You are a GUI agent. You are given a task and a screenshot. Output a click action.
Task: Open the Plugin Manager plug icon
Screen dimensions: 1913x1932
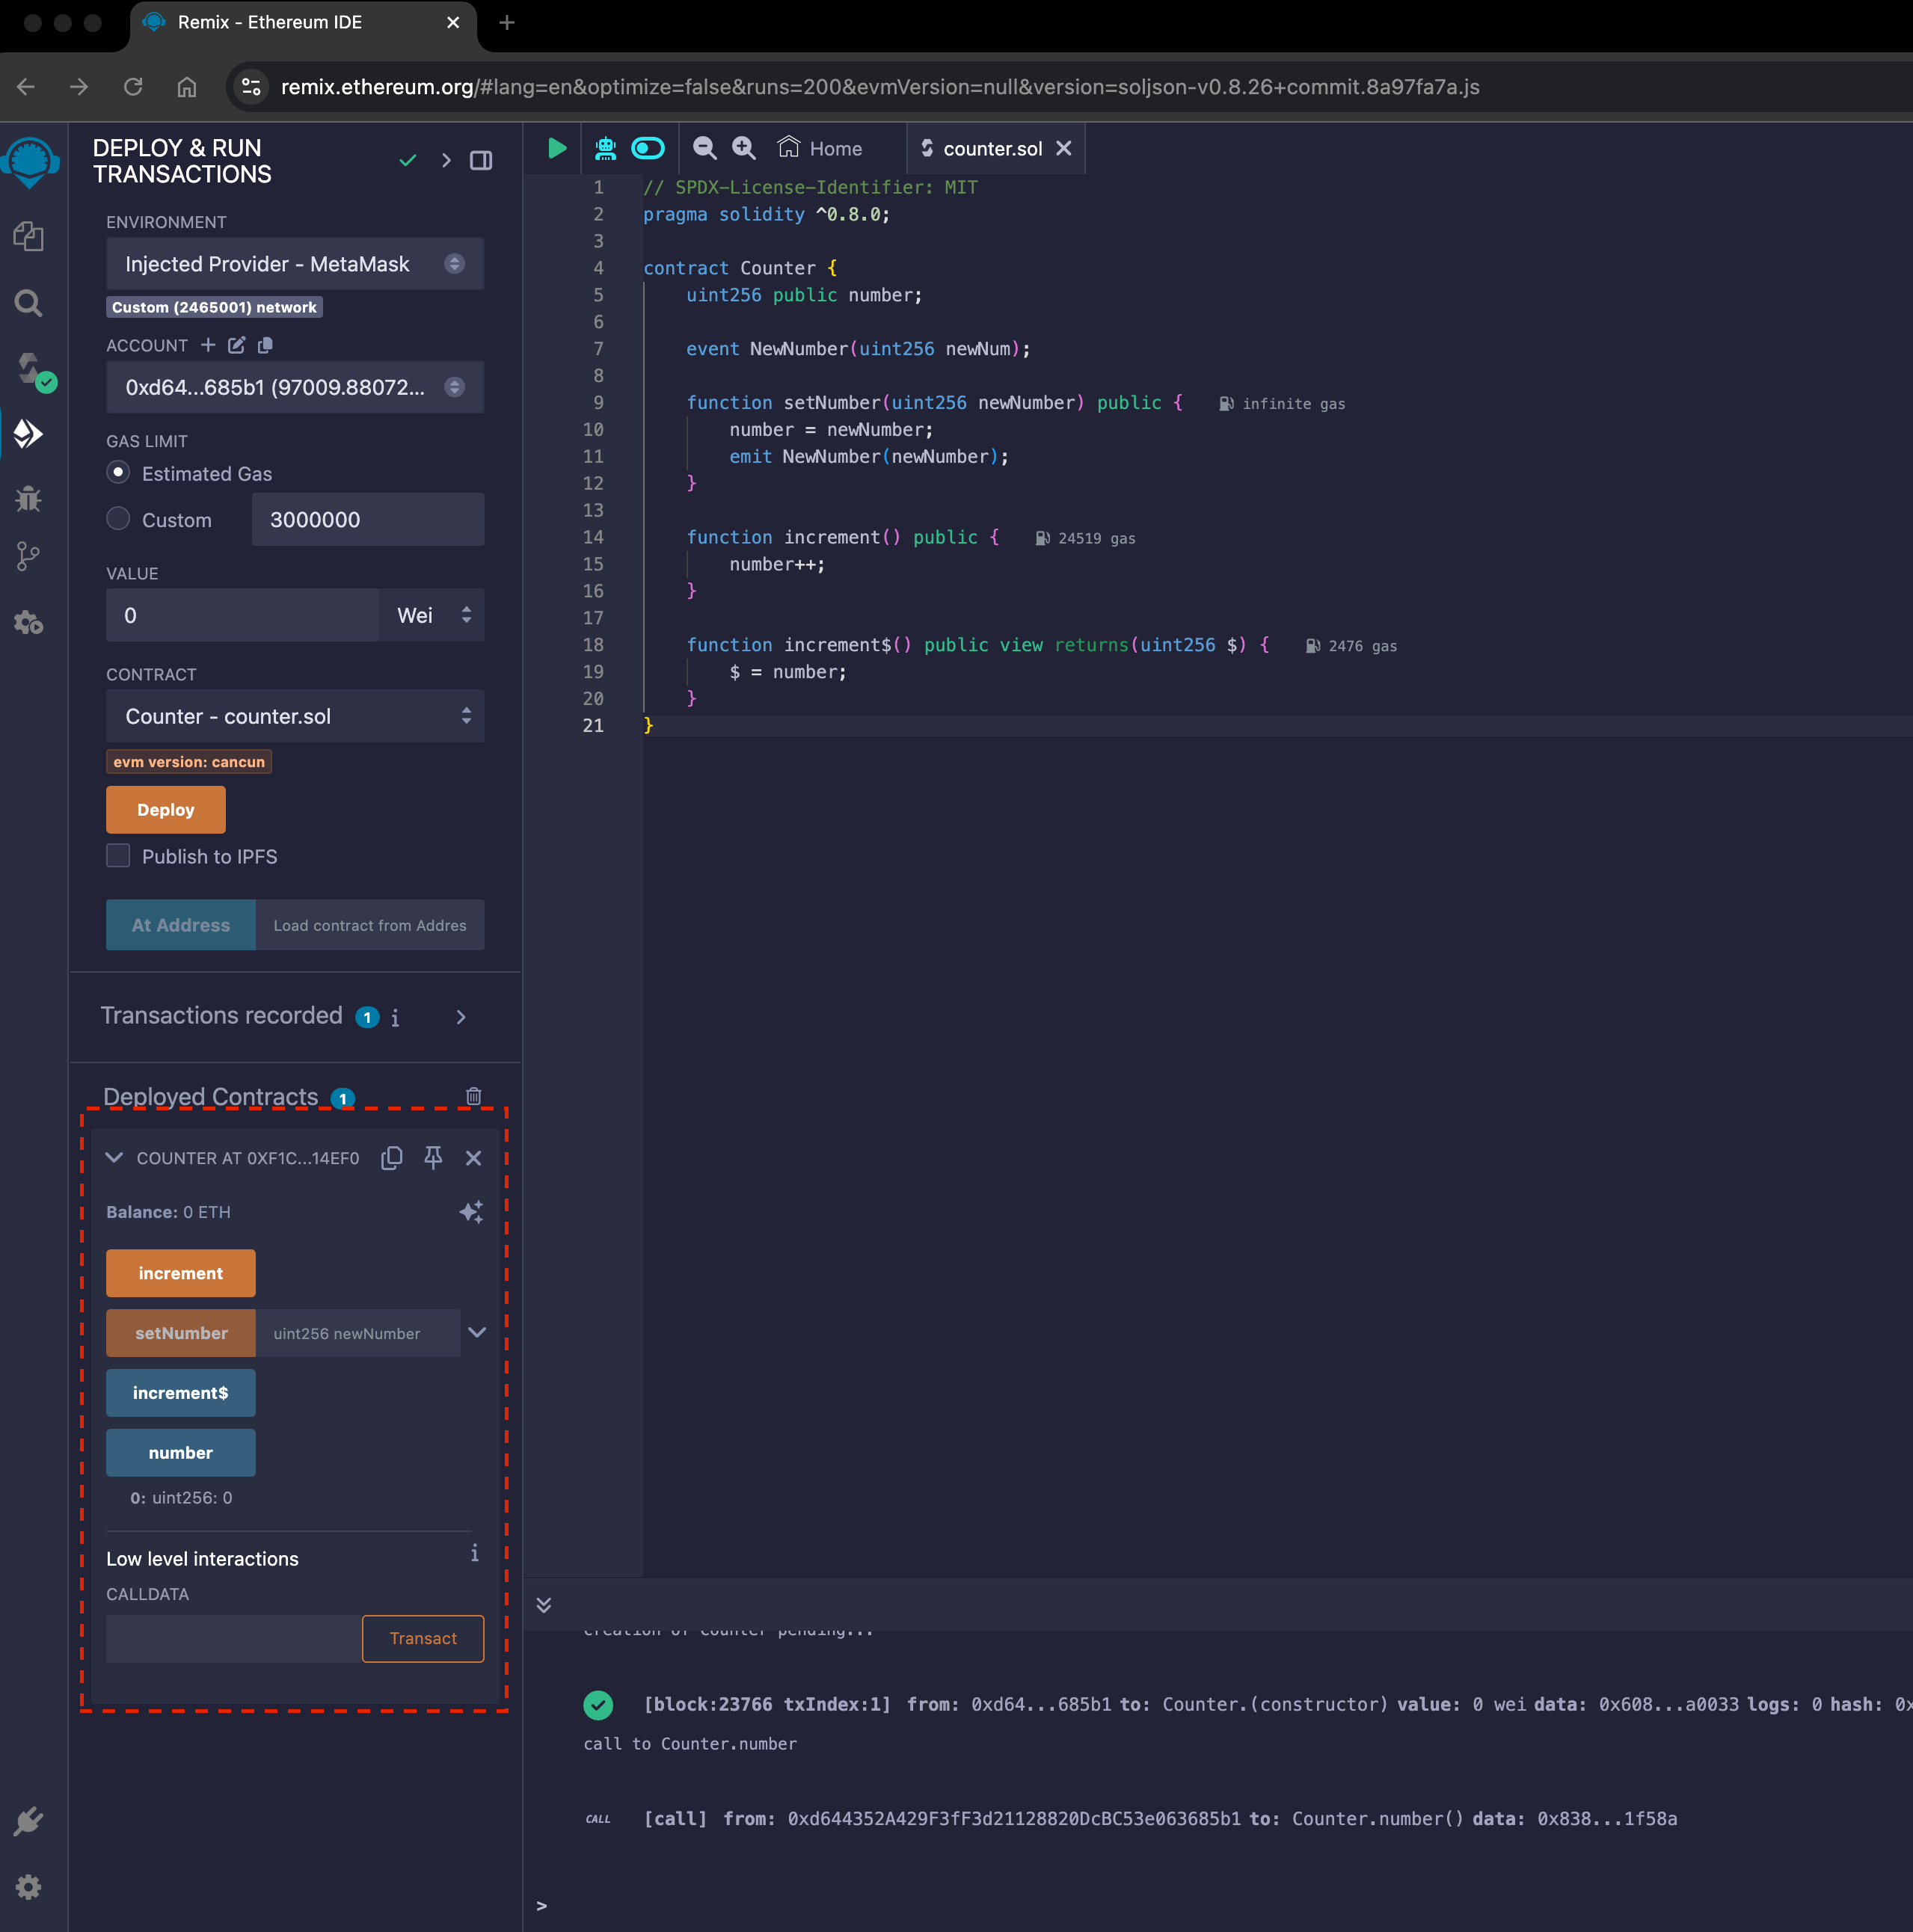click(x=29, y=1821)
